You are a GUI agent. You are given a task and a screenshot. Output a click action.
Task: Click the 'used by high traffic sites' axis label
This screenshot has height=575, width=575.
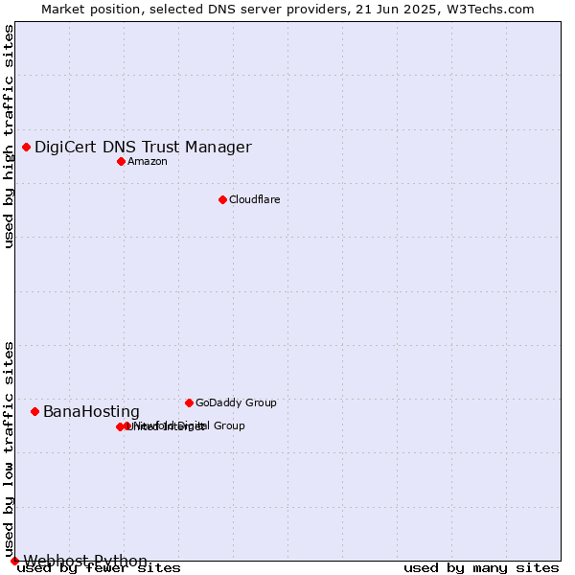pyautogui.click(x=9, y=136)
